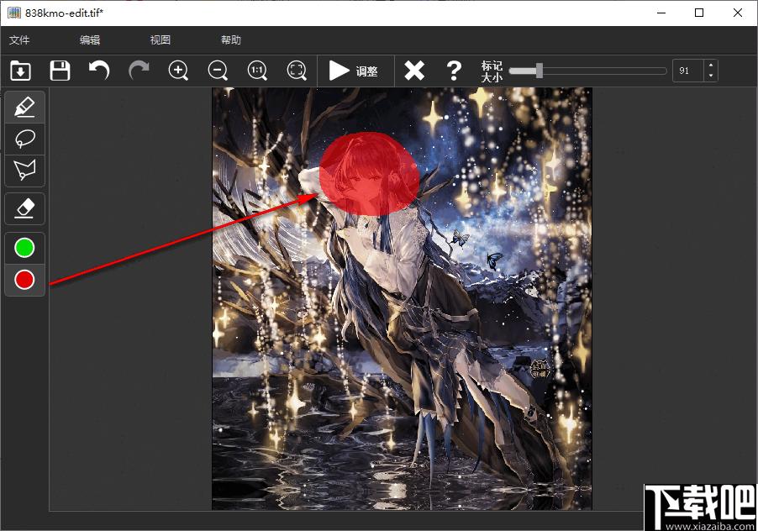Choose the red marker color
The width and height of the screenshot is (758, 531).
coord(24,280)
